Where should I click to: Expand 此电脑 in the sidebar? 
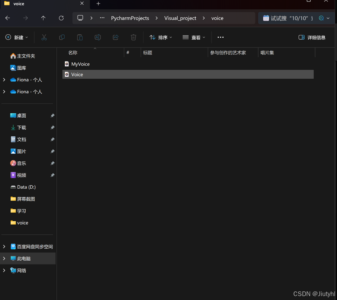click(4, 258)
